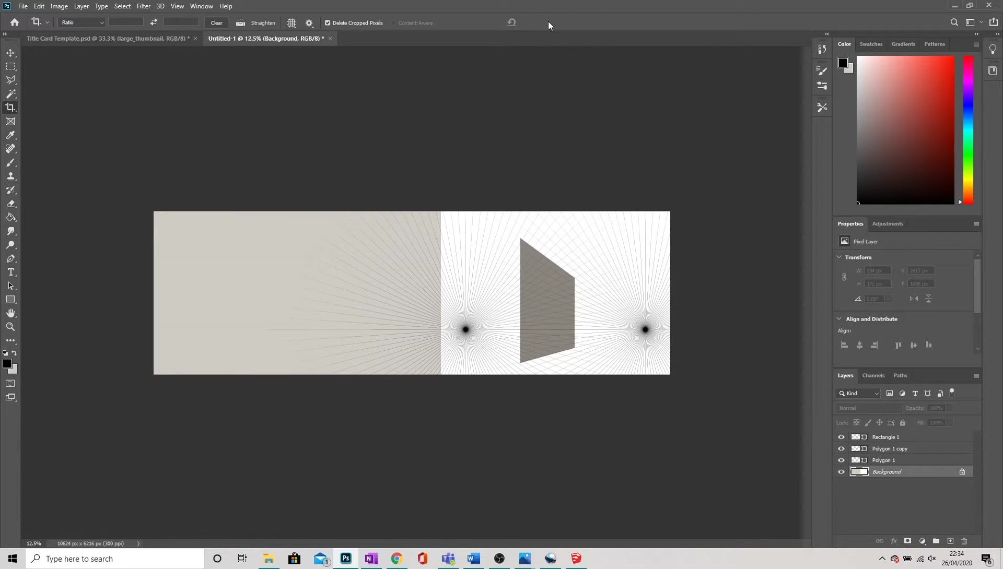
Task: Hide the Rectangle 1 layer
Action: click(841, 437)
